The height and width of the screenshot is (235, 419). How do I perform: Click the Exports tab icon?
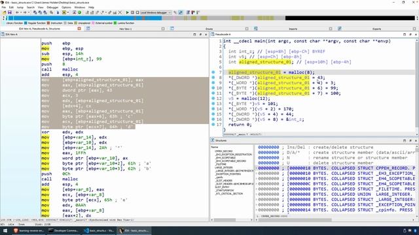click(x=339, y=29)
